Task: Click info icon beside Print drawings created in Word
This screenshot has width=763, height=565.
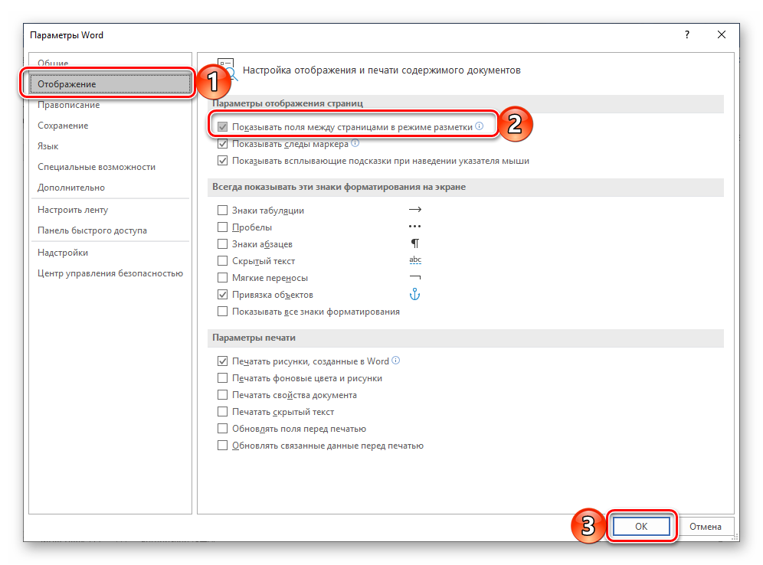Action: pyautogui.click(x=396, y=361)
